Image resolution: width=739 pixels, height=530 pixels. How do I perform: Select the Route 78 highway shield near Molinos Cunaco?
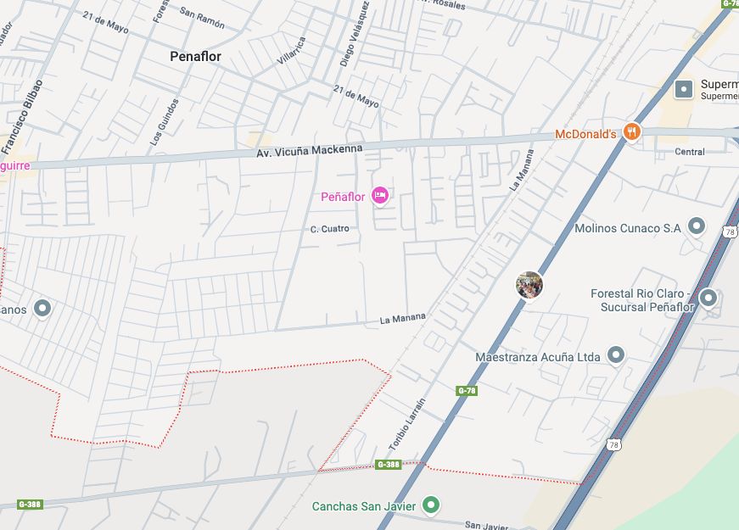(730, 232)
